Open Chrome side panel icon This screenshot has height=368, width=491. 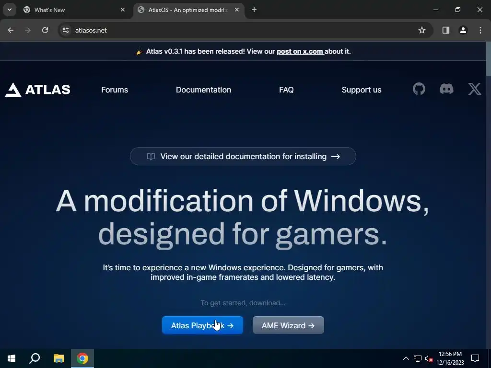click(x=445, y=30)
